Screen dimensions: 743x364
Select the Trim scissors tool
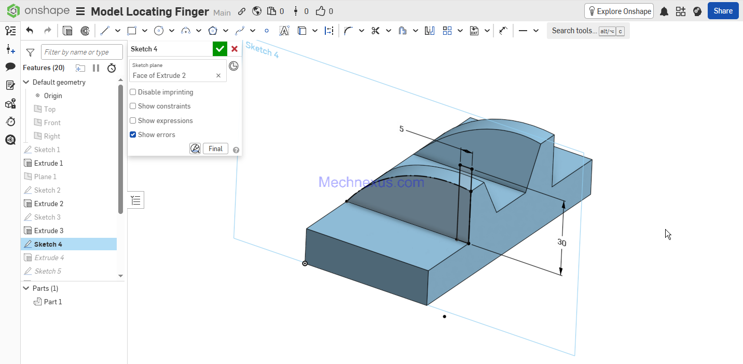pyautogui.click(x=375, y=31)
